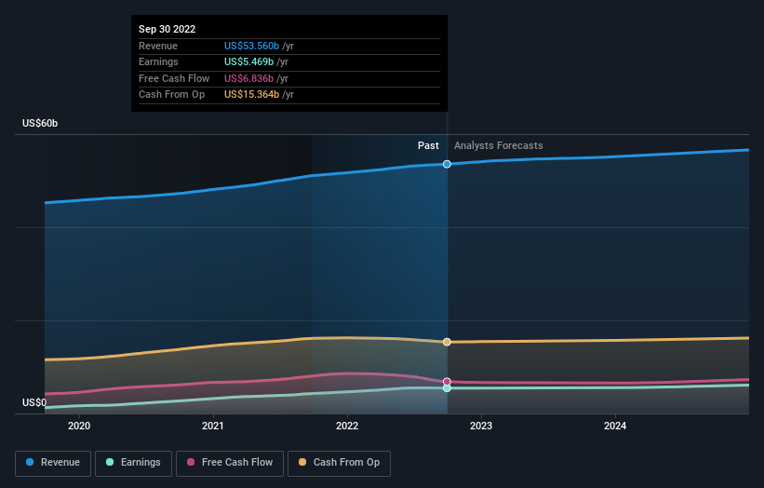This screenshot has height=488, width=764.
Task: Click the Cash From Op data point marker
Action: 447,342
